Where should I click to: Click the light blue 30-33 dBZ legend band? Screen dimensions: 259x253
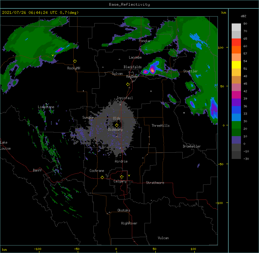tap(236, 117)
